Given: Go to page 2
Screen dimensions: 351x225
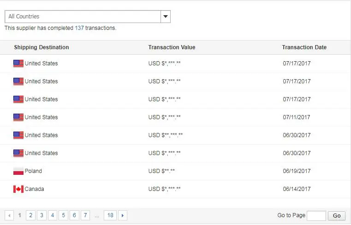Looking at the screenshot, I should pyautogui.click(x=30, y=215).
